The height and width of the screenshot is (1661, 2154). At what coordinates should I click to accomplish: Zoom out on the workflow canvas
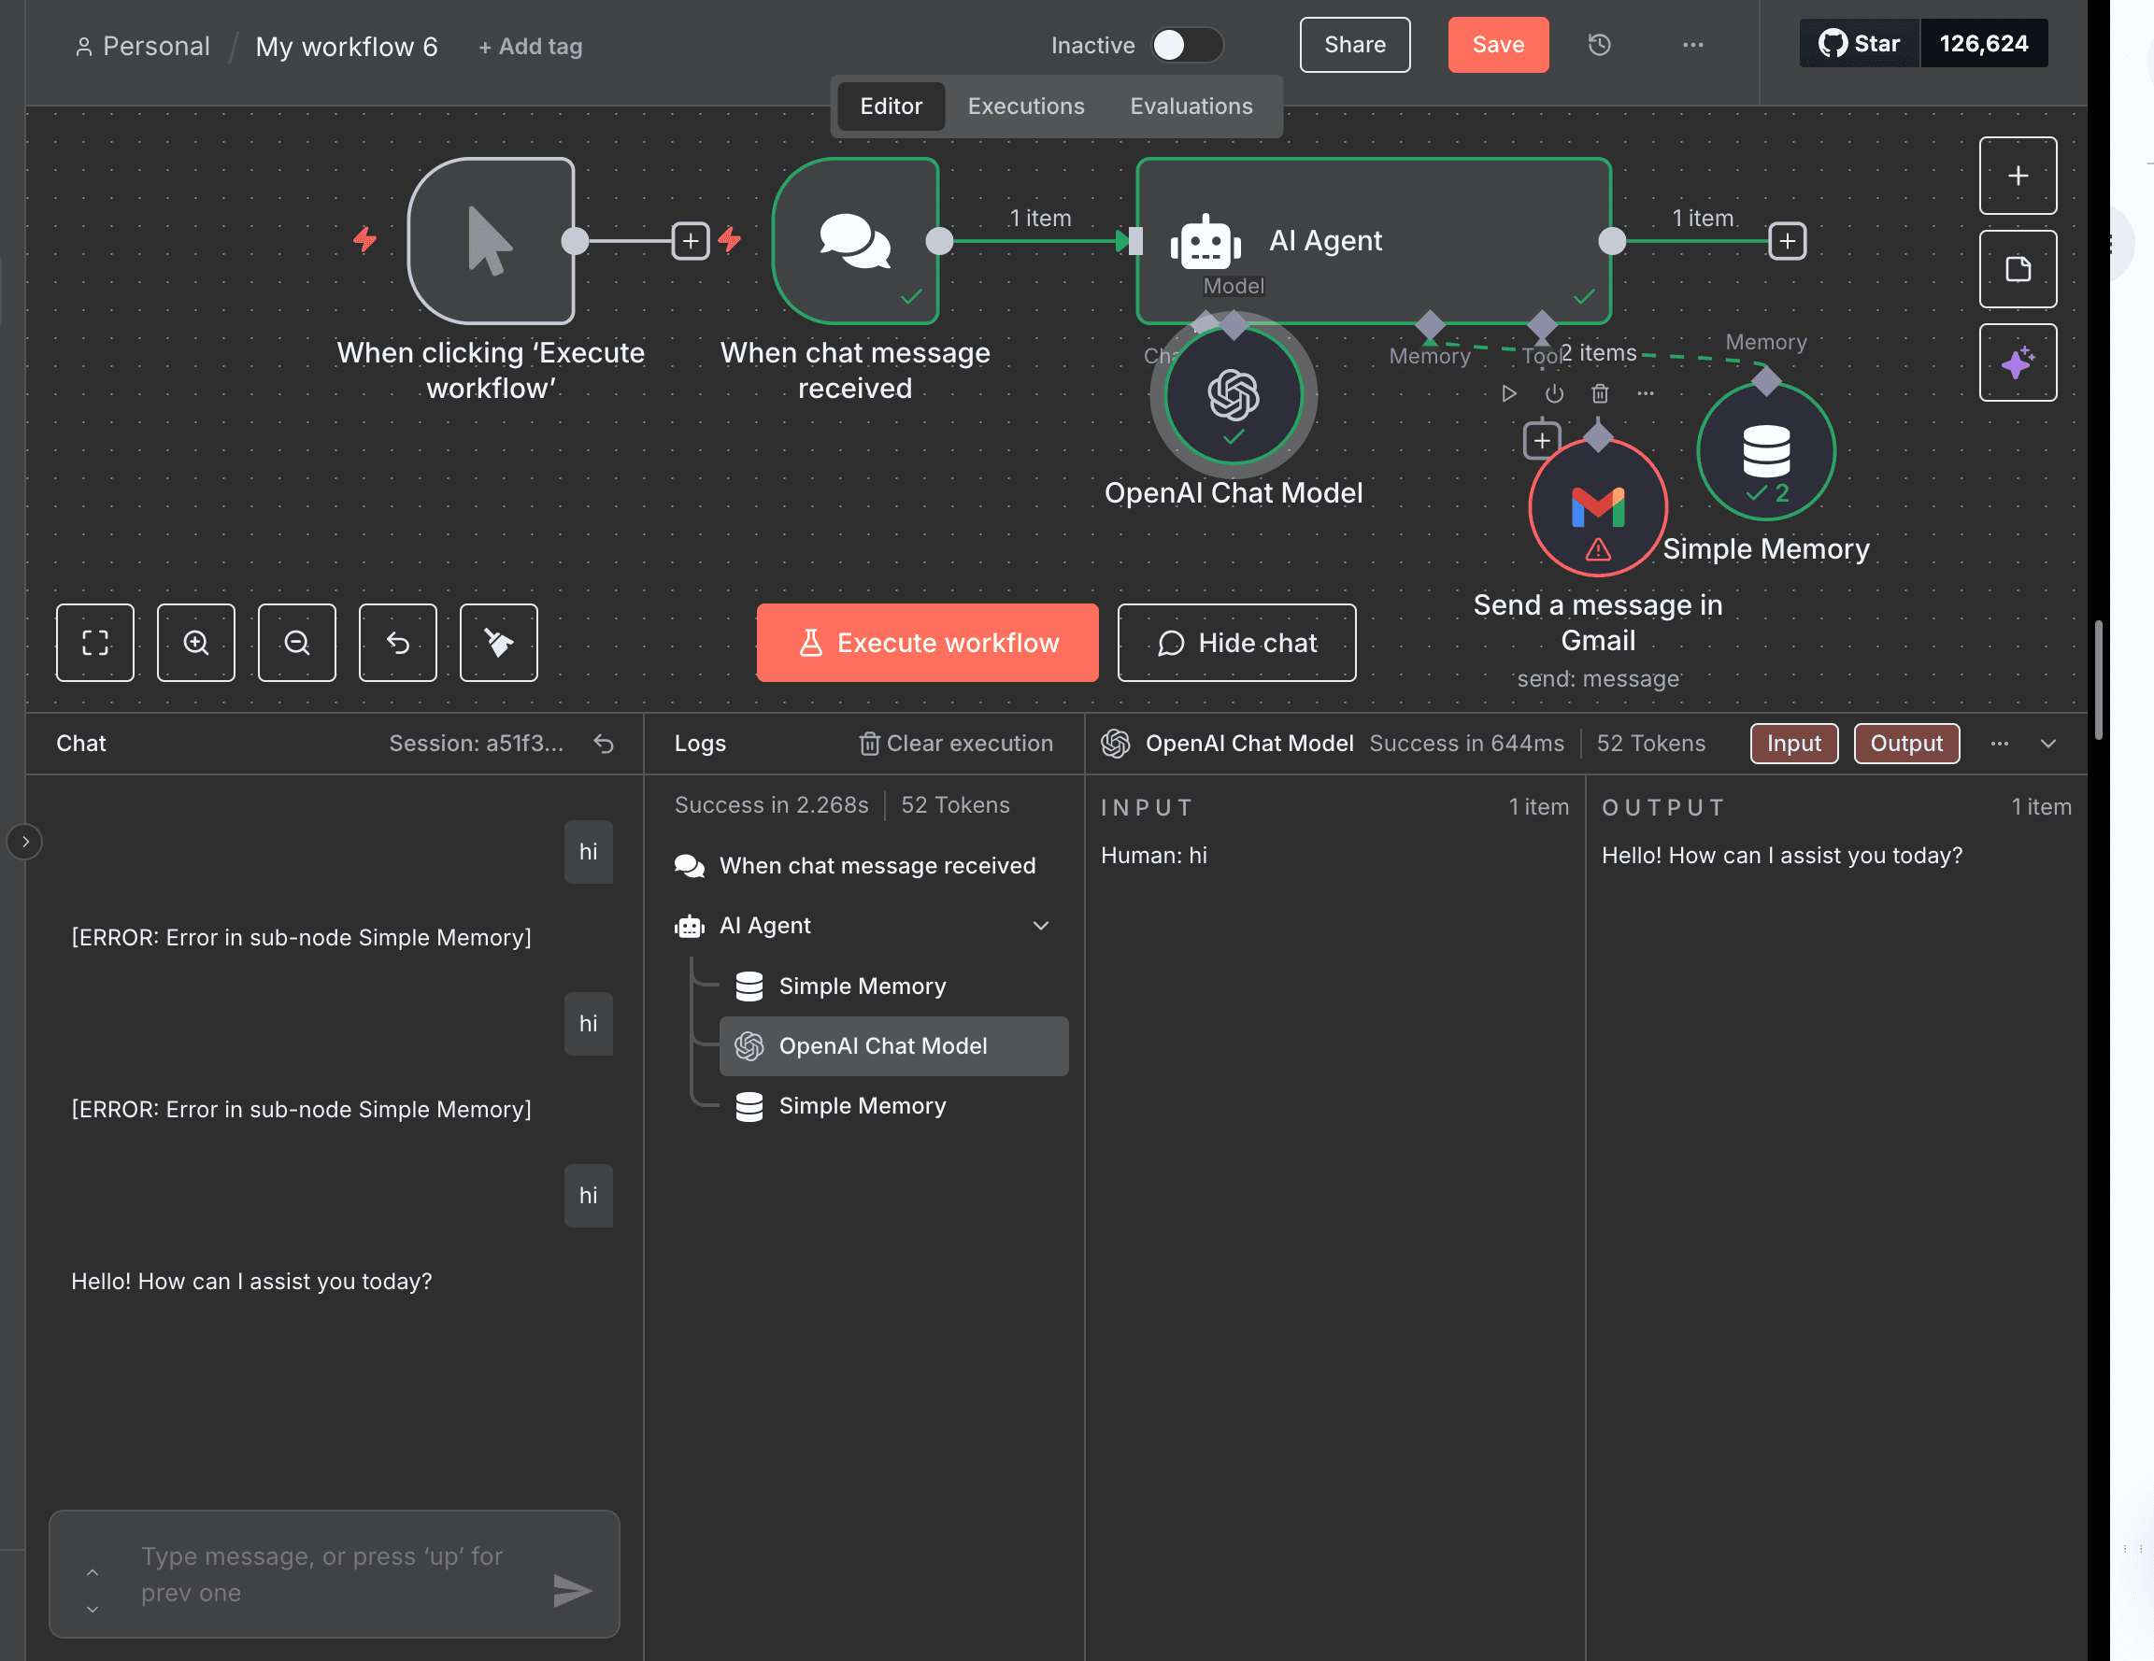coord(297,643)
